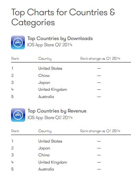This screenshot has width=131, height=176.
Task: Click the 'Top Countries by Downloads' heading
Action: [60, 39]
